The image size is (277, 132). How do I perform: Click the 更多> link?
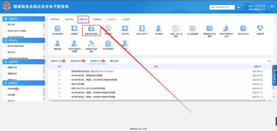(x=270, y=61)
